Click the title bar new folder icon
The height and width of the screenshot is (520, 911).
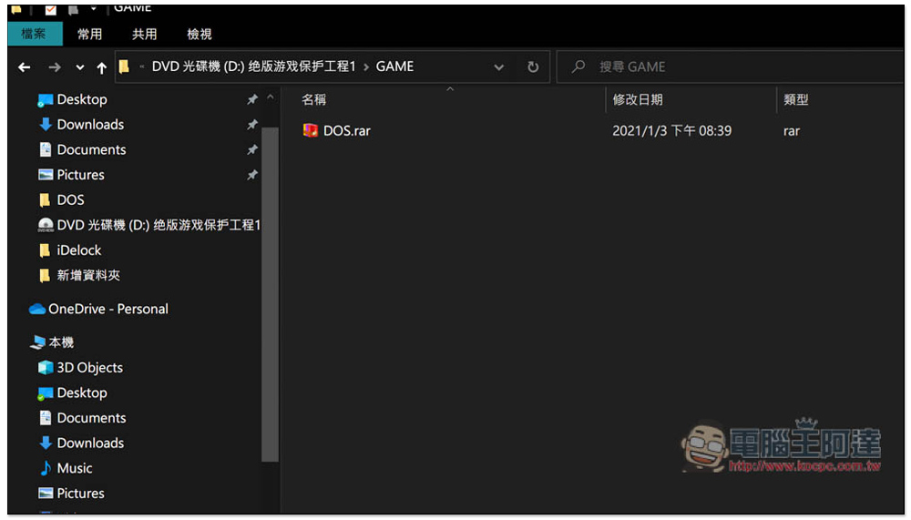[73, 10]
